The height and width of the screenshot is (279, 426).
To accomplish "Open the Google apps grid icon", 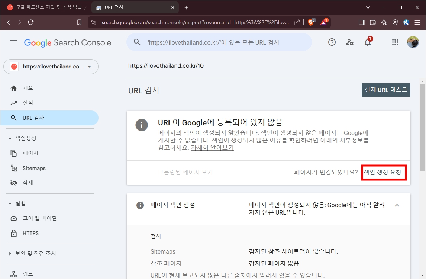I will pyautogui.click(x=395, y=42).
